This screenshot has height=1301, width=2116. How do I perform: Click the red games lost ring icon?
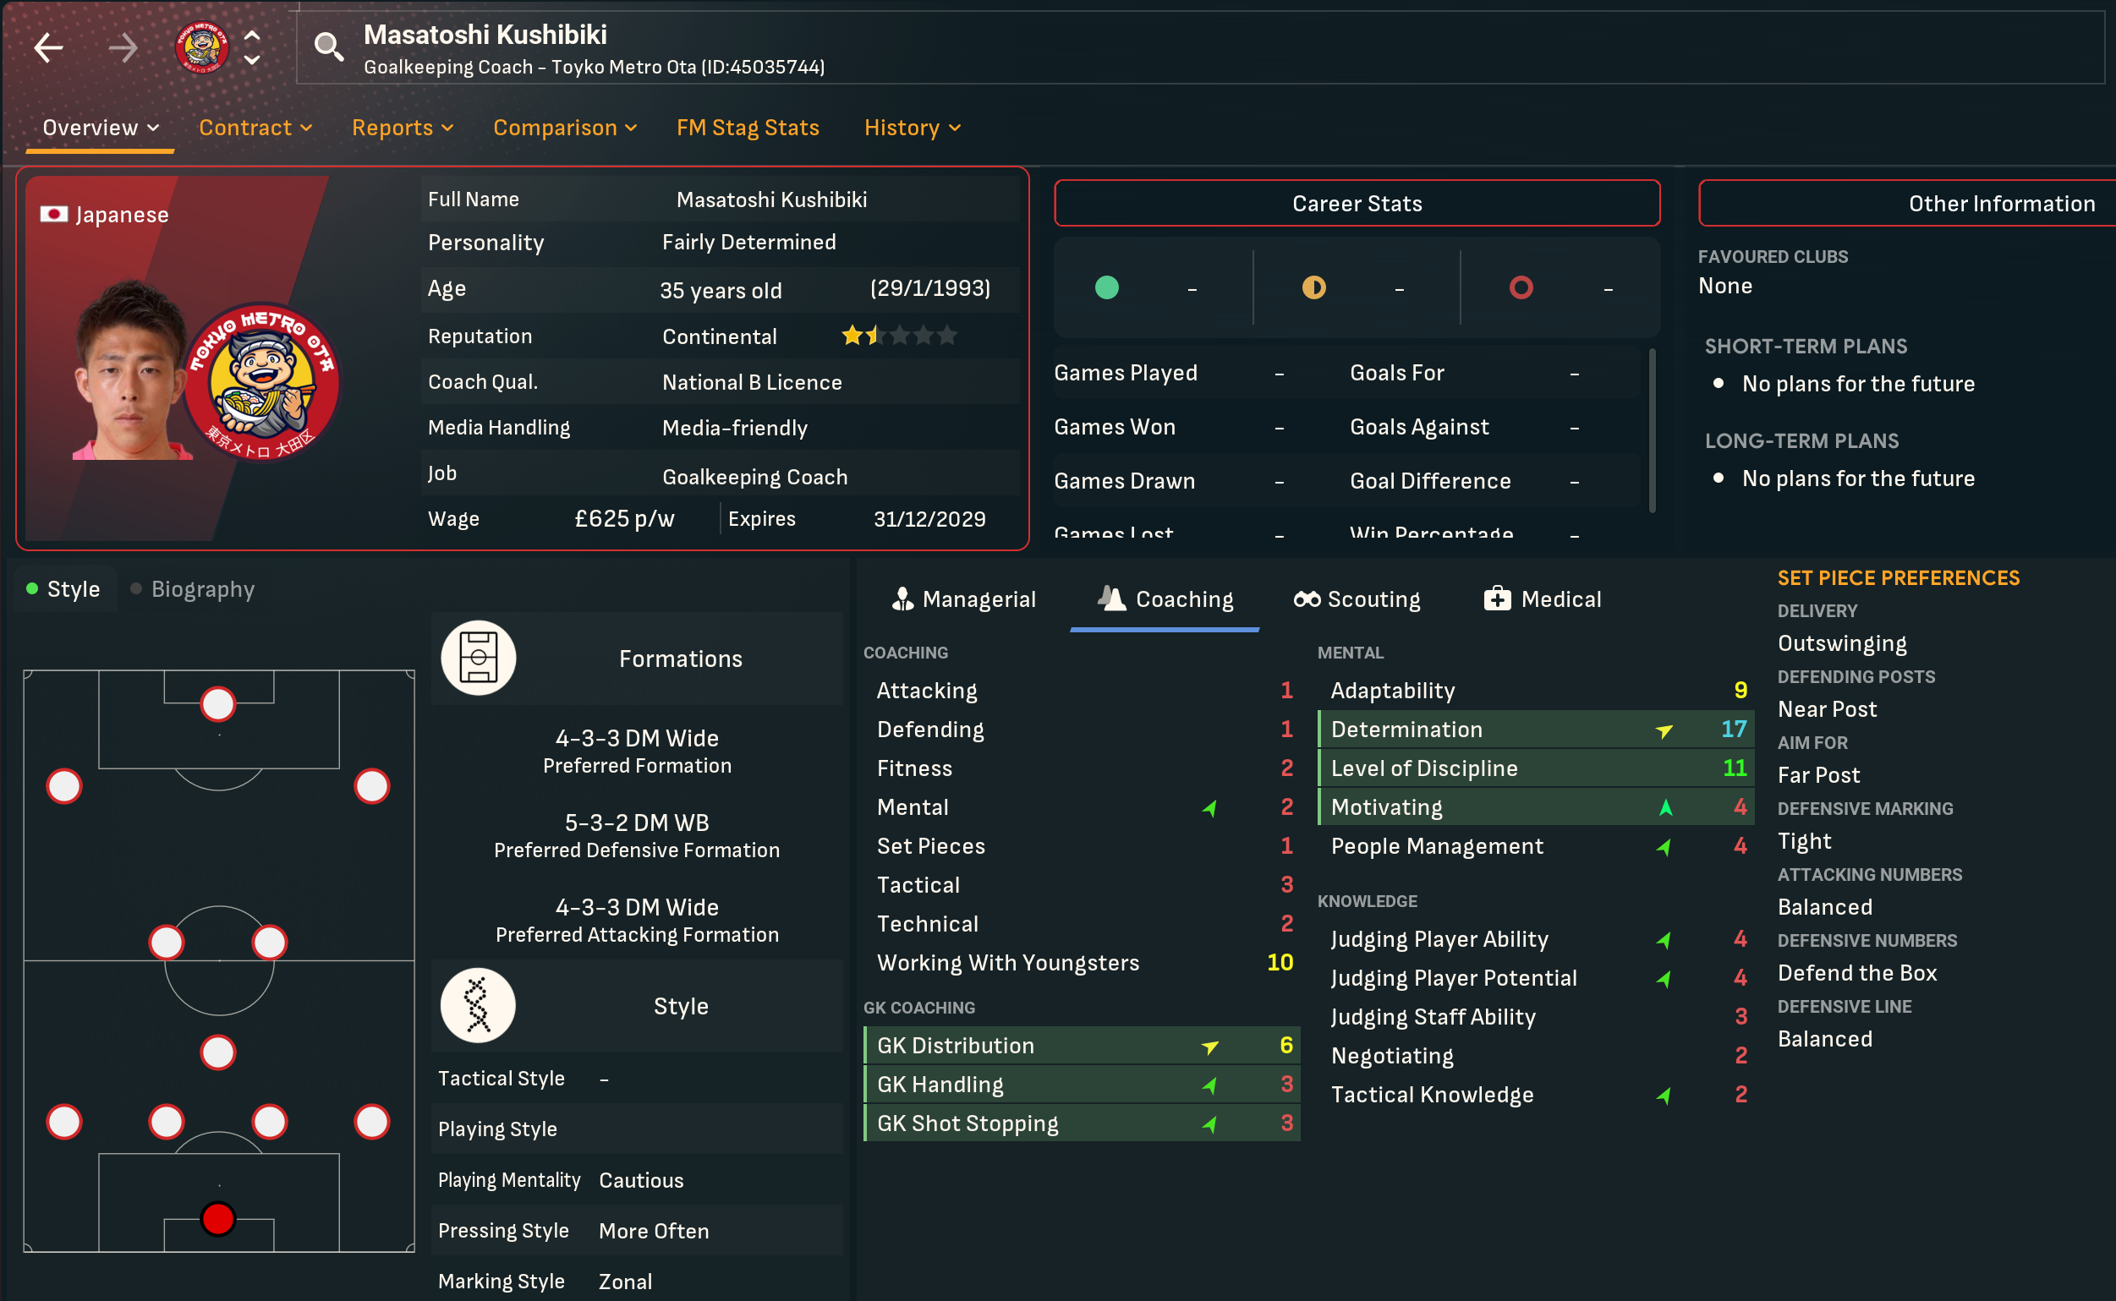[1521, 287]
